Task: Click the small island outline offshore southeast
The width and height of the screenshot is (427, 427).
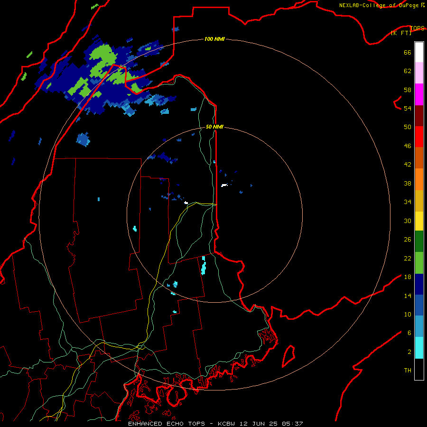Action: tap(288, 356)
